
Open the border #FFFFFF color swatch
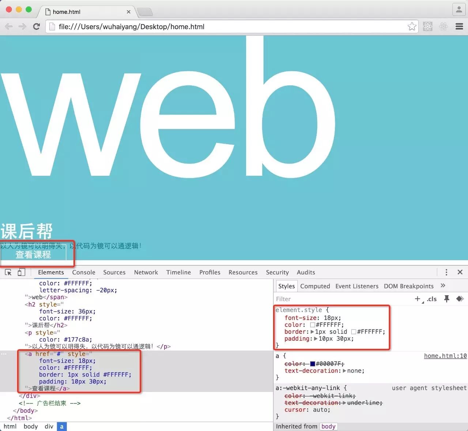pyautogui.click(x=354, y=332)
